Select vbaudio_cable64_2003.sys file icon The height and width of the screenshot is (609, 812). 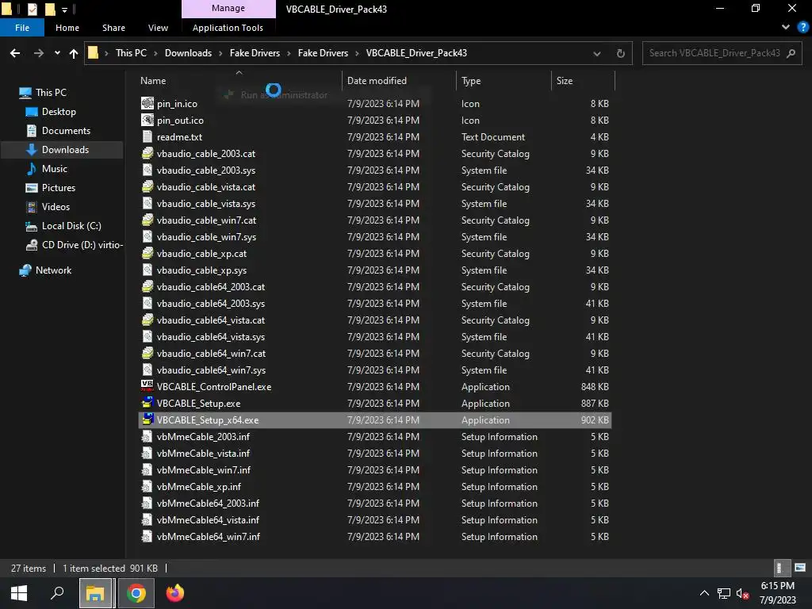click(147, 303)
